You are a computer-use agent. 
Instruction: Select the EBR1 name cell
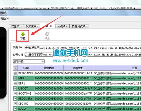[x=26, y=83]
